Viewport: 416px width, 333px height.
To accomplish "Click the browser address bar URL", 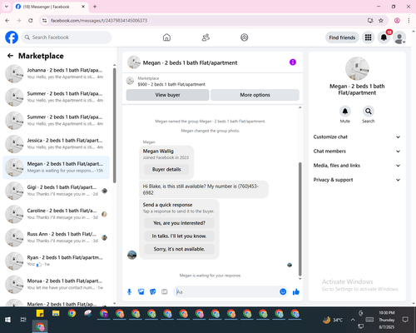I will [99, 21].
